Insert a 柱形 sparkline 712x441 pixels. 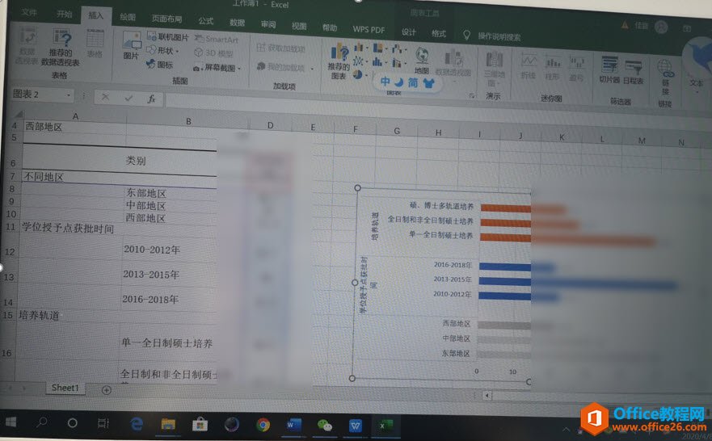[x=553, y=68]
